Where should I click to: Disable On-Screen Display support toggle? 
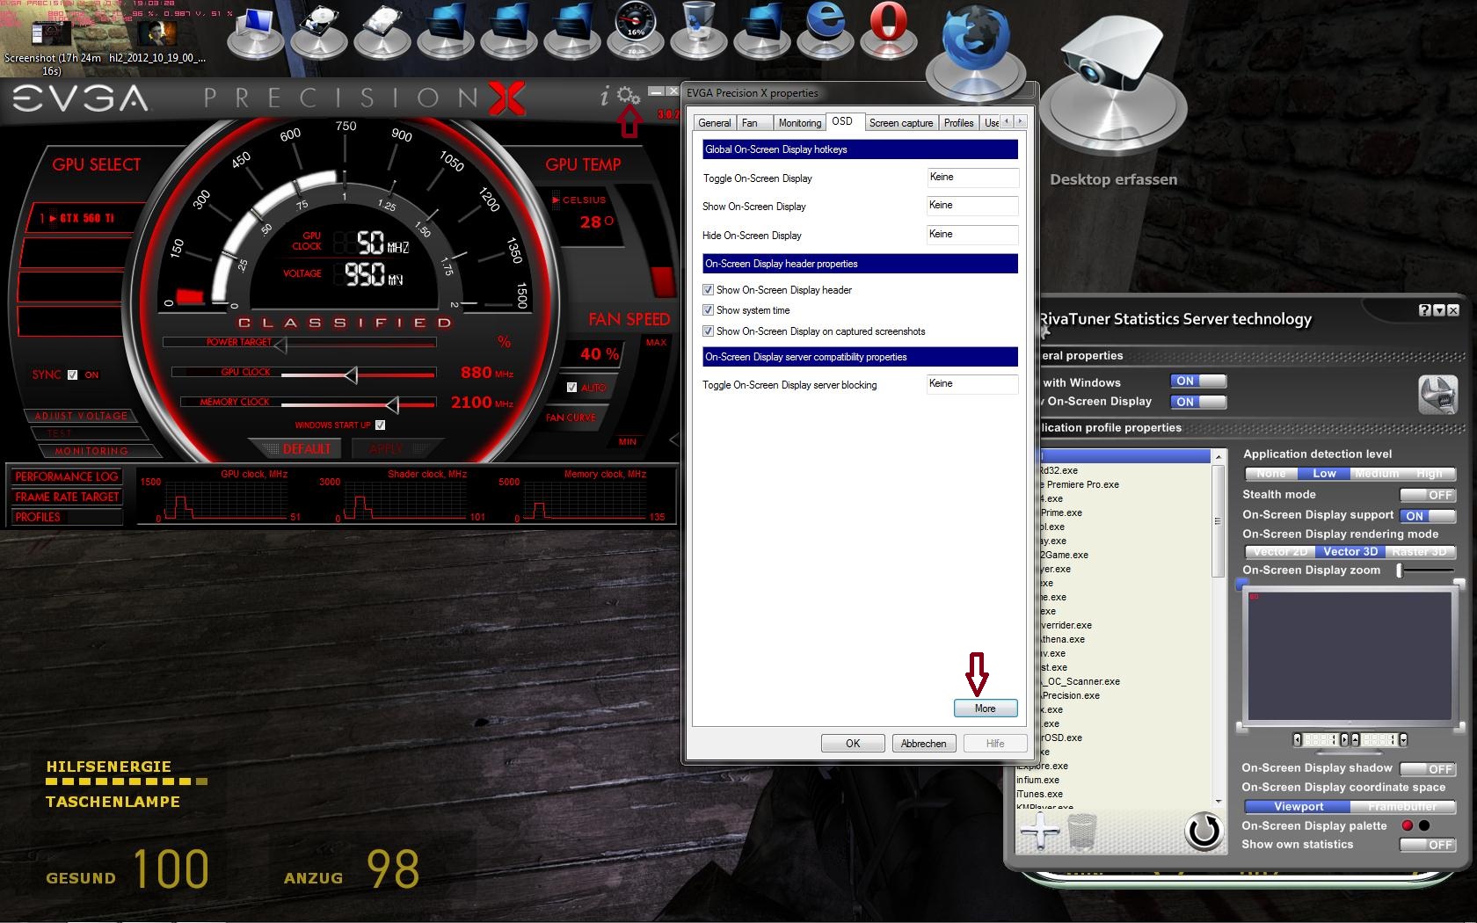click(1428, 516)
